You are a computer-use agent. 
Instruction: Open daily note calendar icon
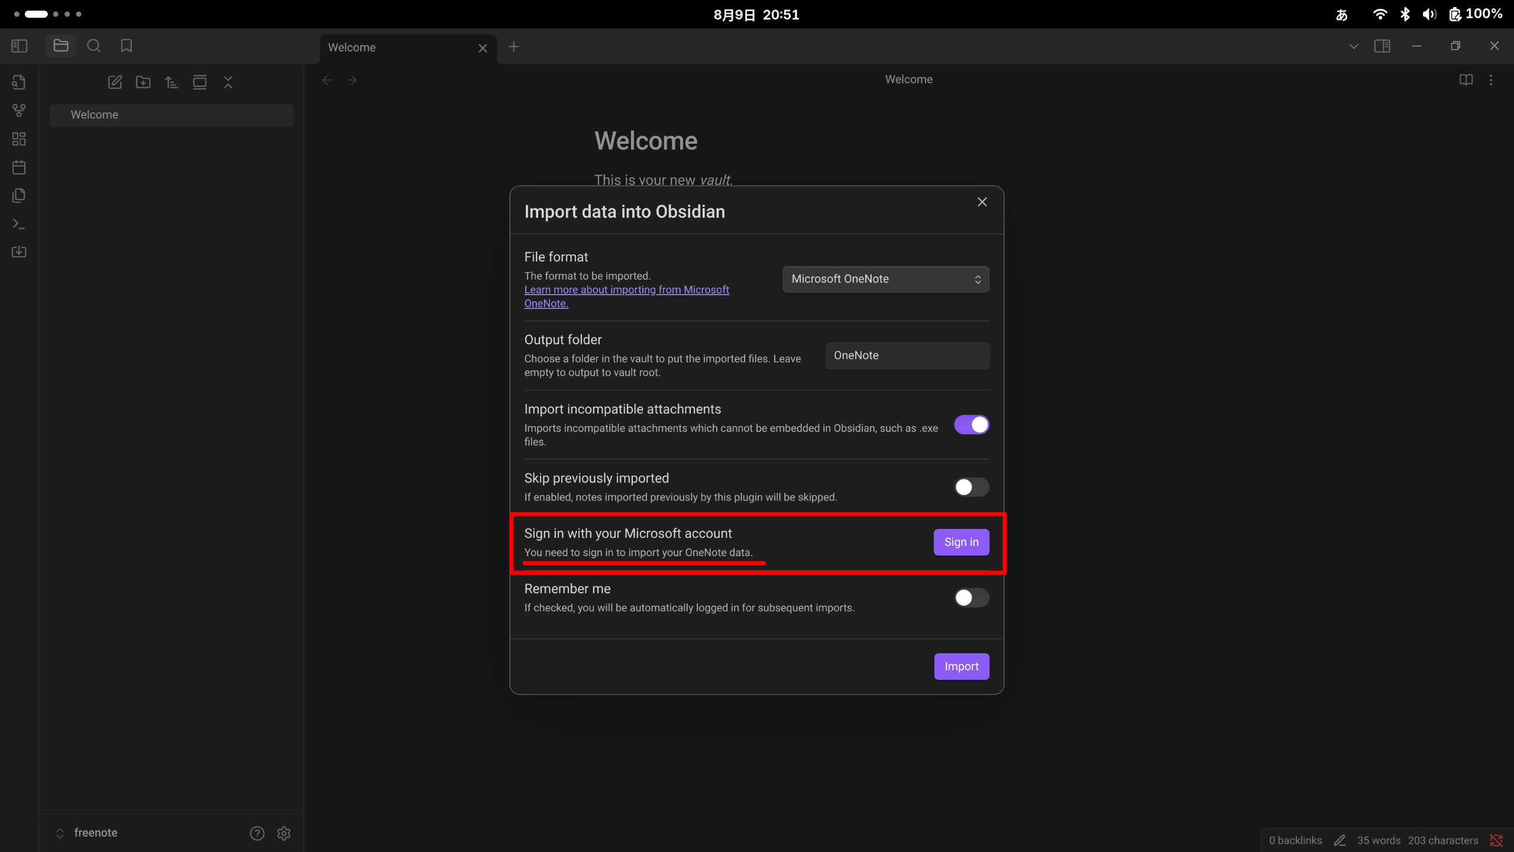coord(19,167)
